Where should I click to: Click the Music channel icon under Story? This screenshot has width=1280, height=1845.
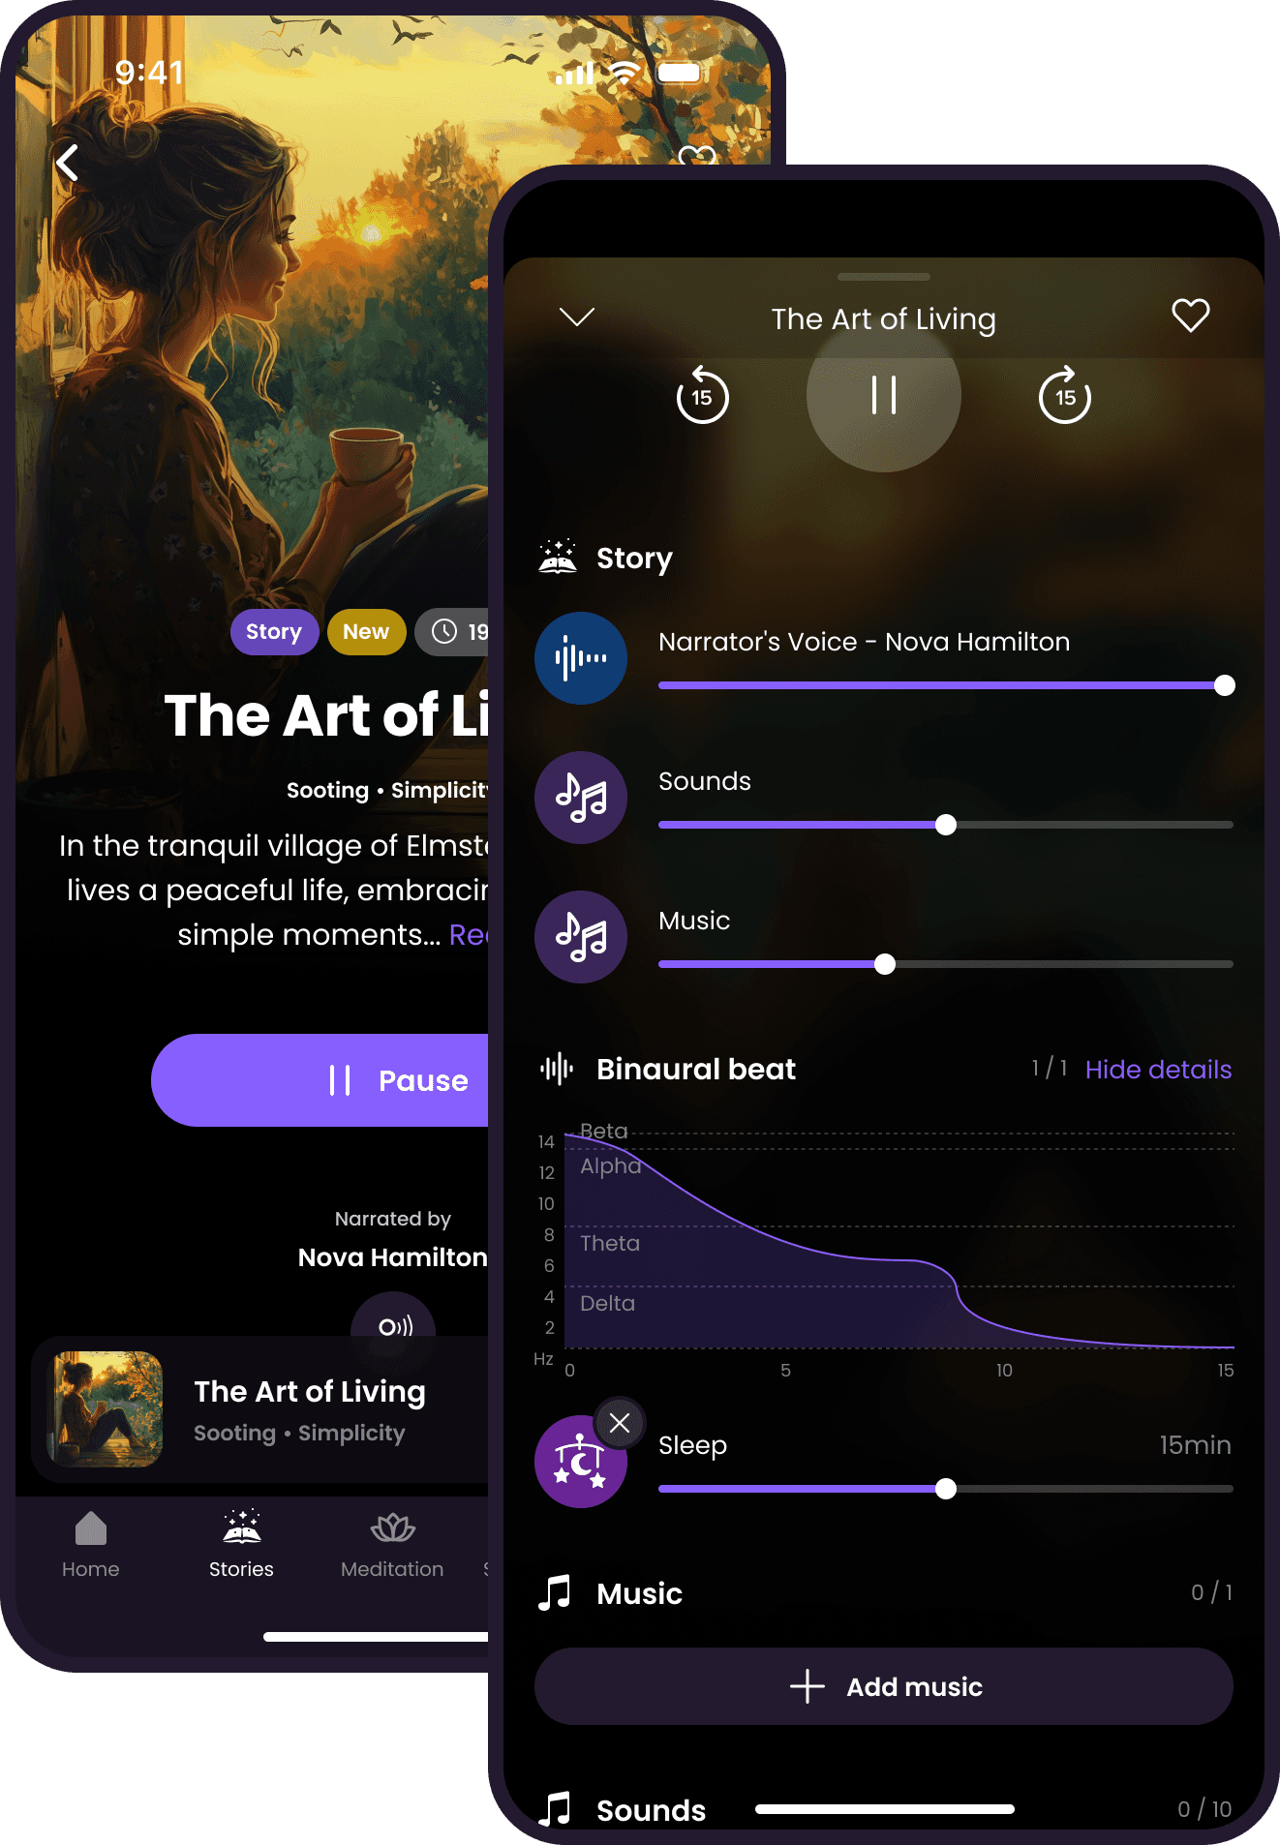pos(581,937)
